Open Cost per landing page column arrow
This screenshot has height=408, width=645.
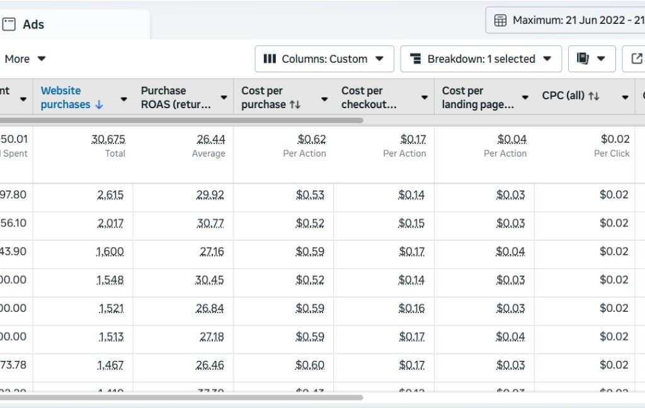click(x=525, y=97)
